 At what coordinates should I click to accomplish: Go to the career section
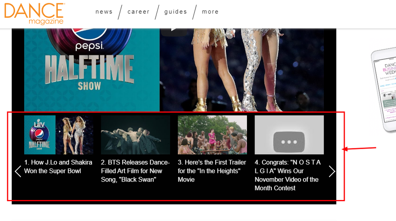tap(139, 12)
